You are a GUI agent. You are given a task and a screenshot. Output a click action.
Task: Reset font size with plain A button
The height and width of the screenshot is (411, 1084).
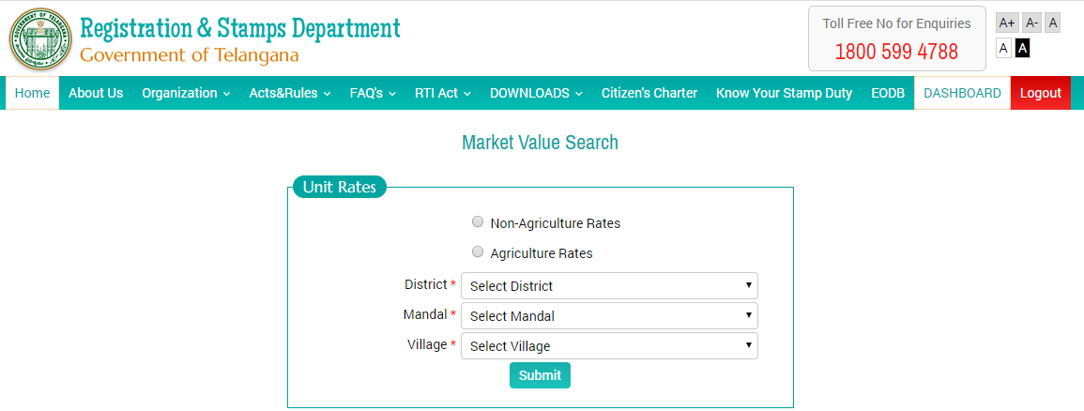click(1052, 23)
